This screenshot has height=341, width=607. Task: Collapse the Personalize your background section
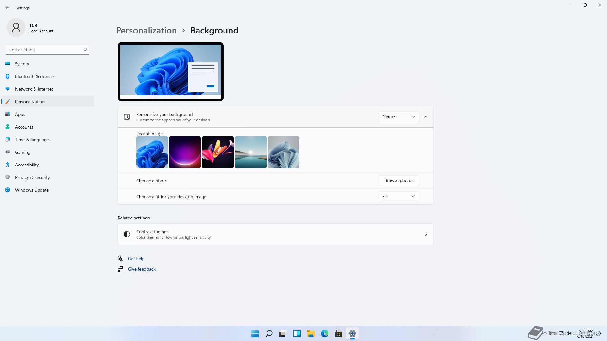pos(426,117)
